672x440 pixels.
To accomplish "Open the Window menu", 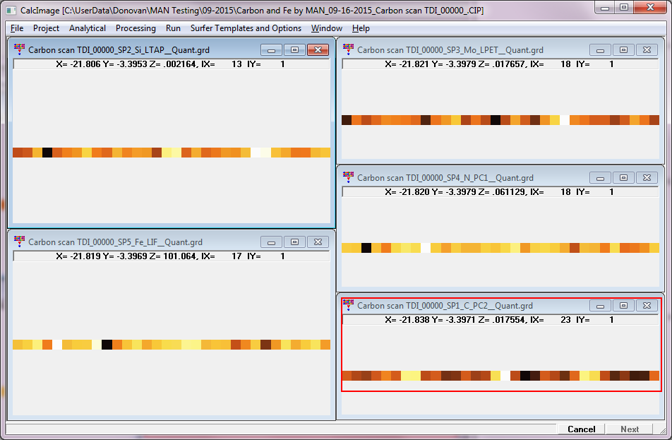I will pos(326,28).
